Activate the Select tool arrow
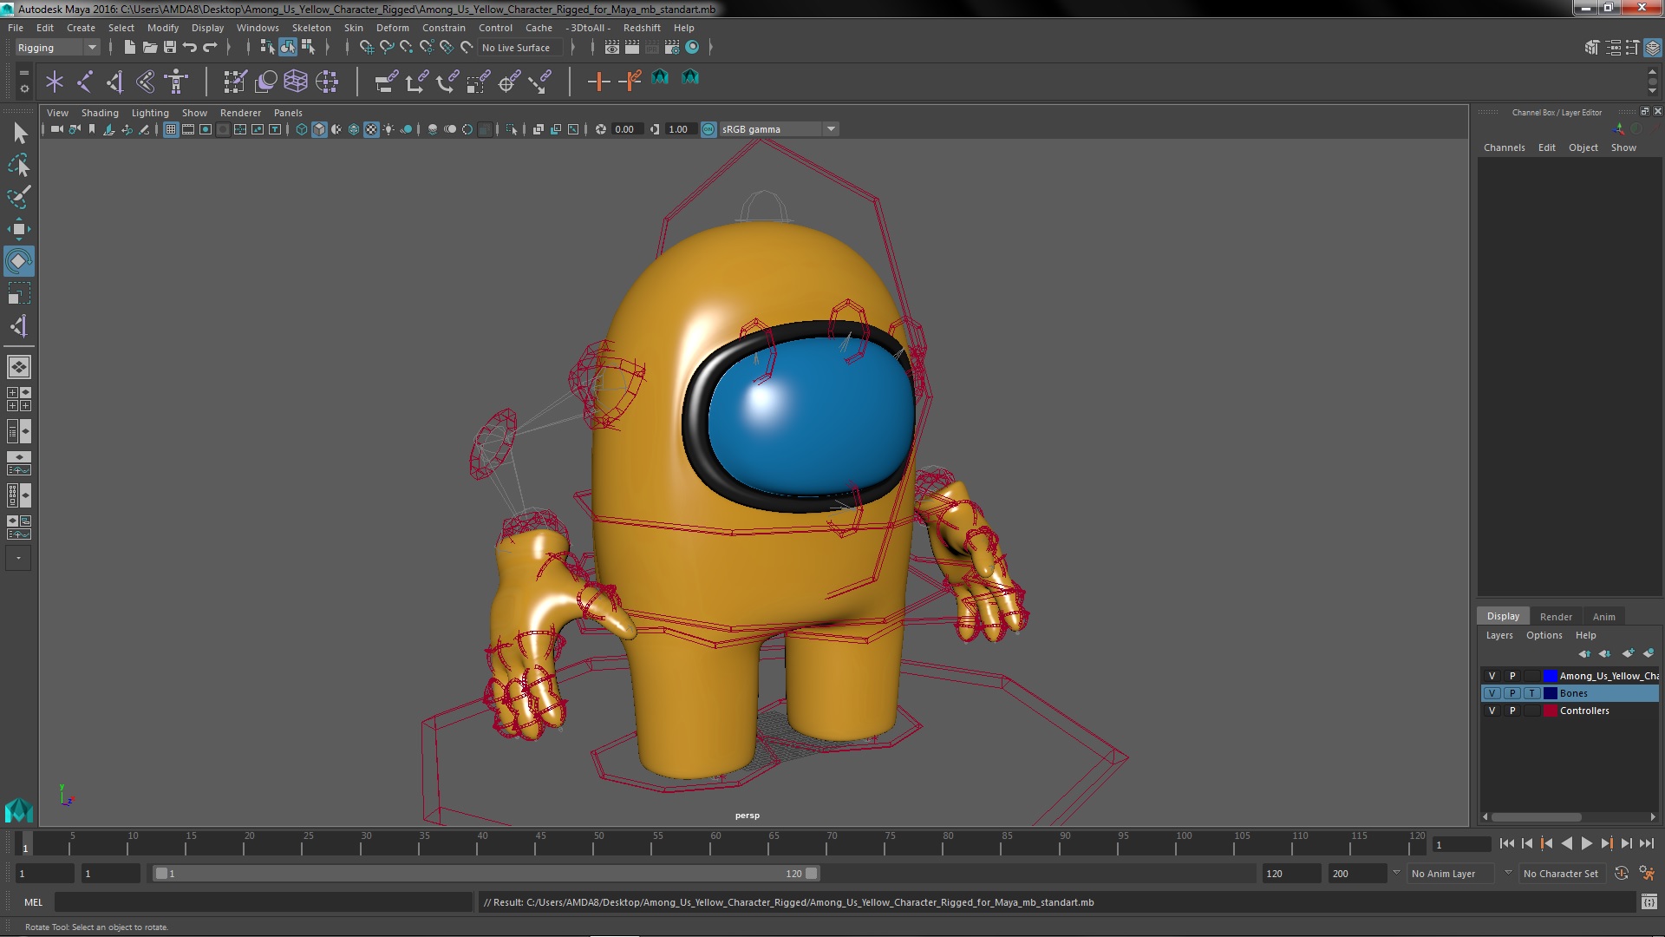Screen dimensions: 1665x937 (x=19, y=133)
